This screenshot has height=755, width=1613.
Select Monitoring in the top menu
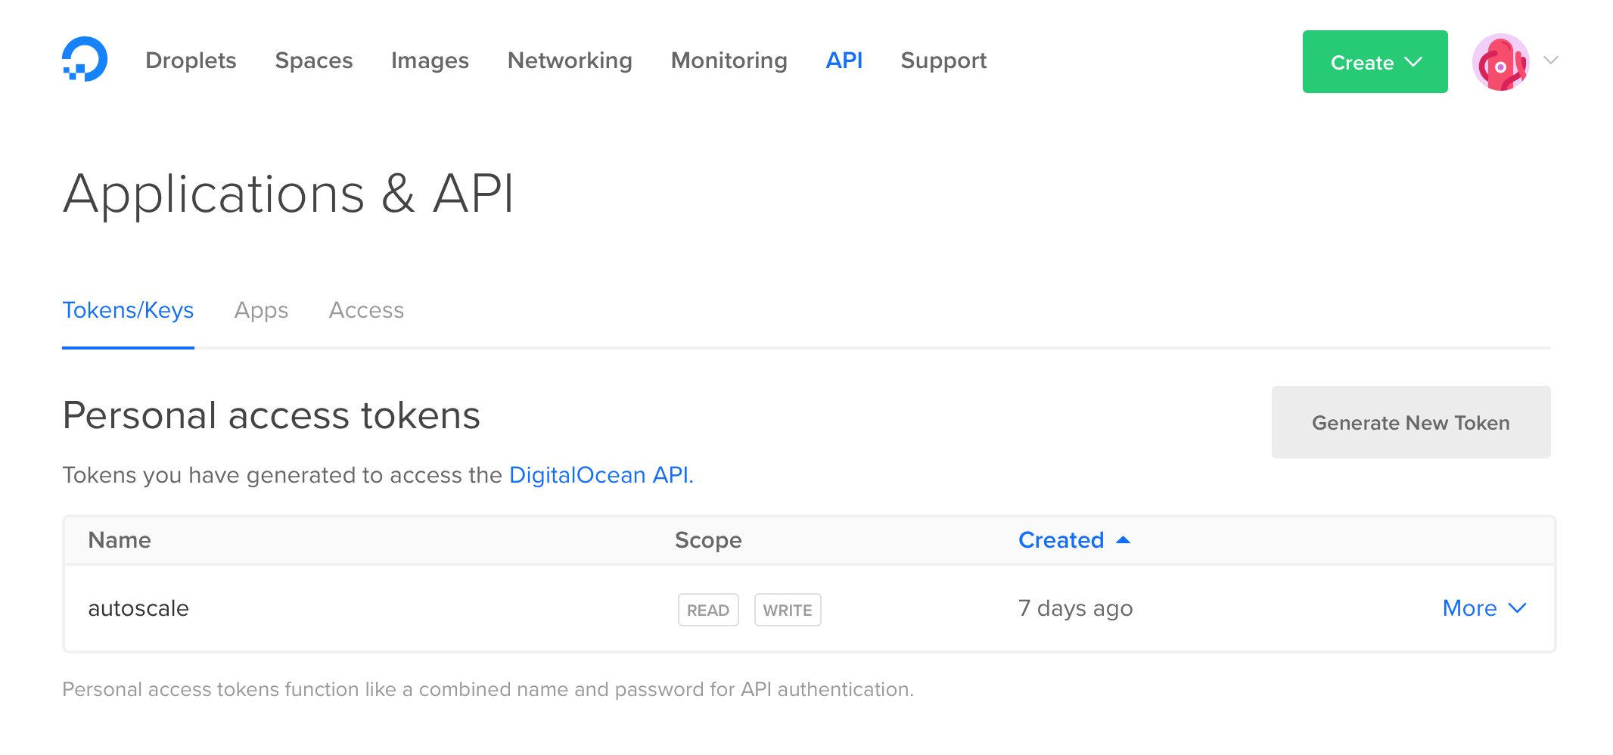[x=729, y=61]
